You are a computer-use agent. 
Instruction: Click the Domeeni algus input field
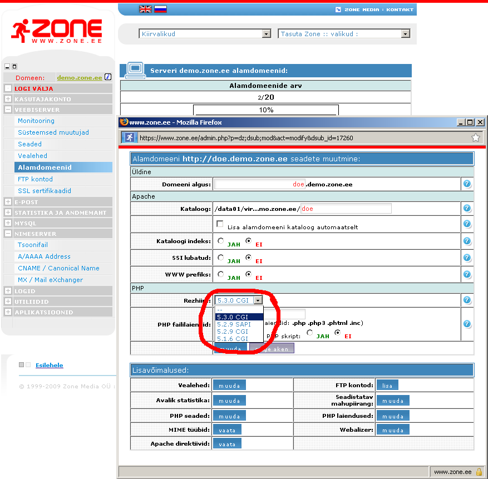tap(259, 184)
